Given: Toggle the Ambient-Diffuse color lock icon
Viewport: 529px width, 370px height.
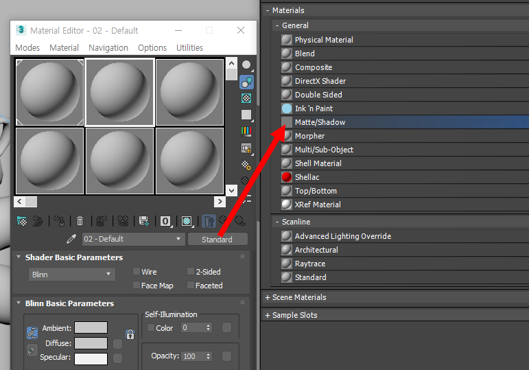Looking at the screenshot, I should coord(32,333).
